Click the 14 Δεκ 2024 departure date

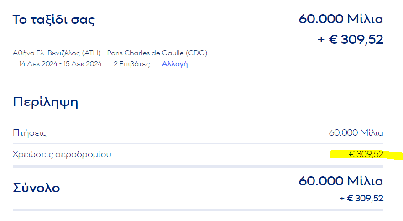click(x=38, y=64)
